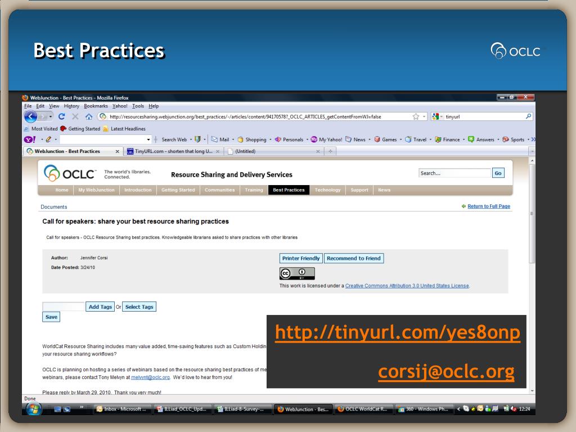Screen dimensions: 576x432
Task: Click the Select Tags button
Action: [139, 307]
